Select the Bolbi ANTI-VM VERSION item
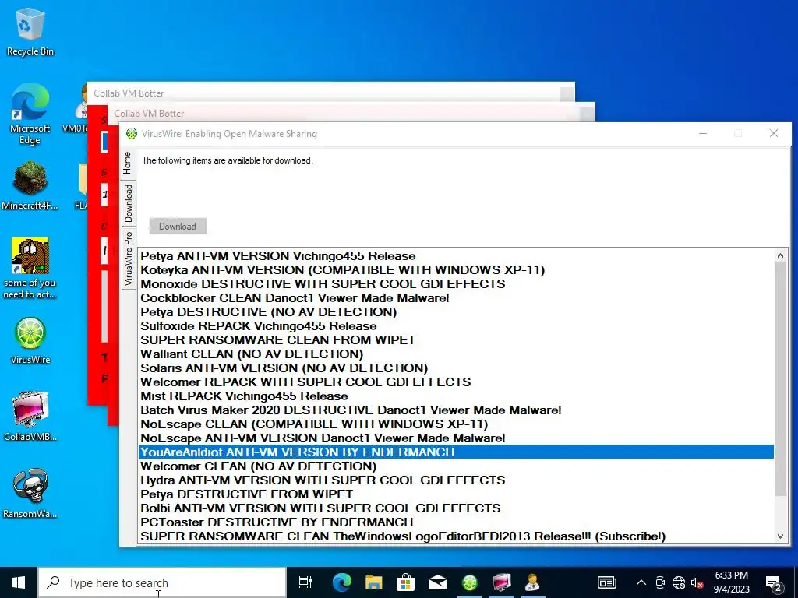The image size is (798, 598). 456,508
